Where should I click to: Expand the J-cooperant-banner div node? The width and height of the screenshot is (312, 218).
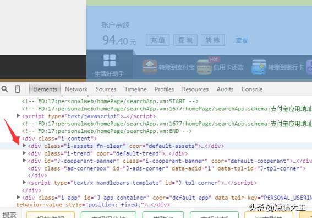pyautogui.click(x=24, y=161)
